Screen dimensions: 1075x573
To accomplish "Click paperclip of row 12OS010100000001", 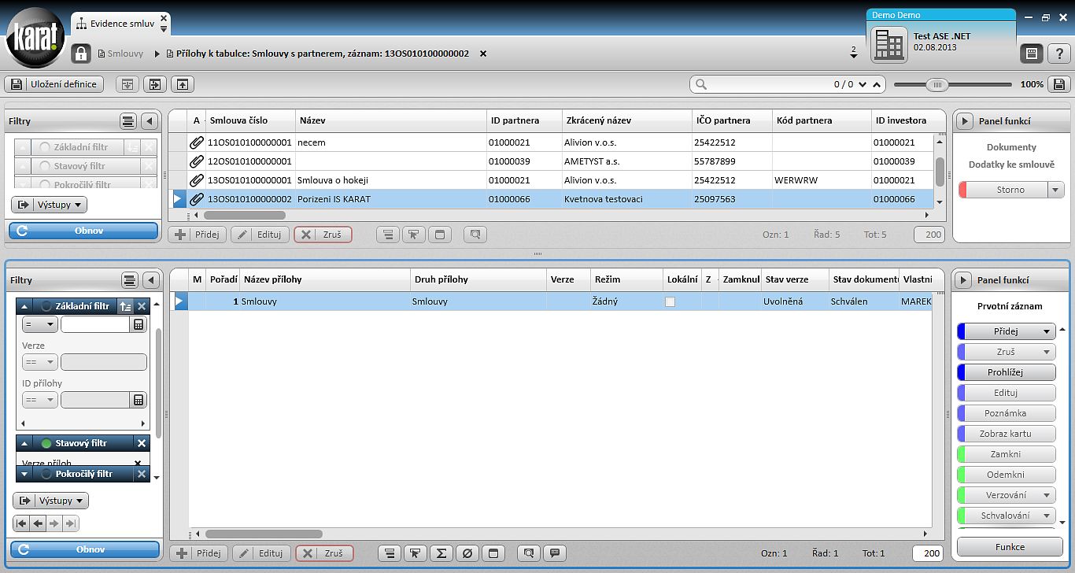I will point(197,161).
